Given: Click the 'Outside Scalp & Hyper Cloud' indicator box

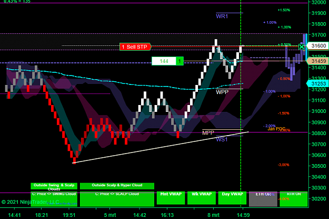Looking at the screenshot, I should [x=117, y=186].
